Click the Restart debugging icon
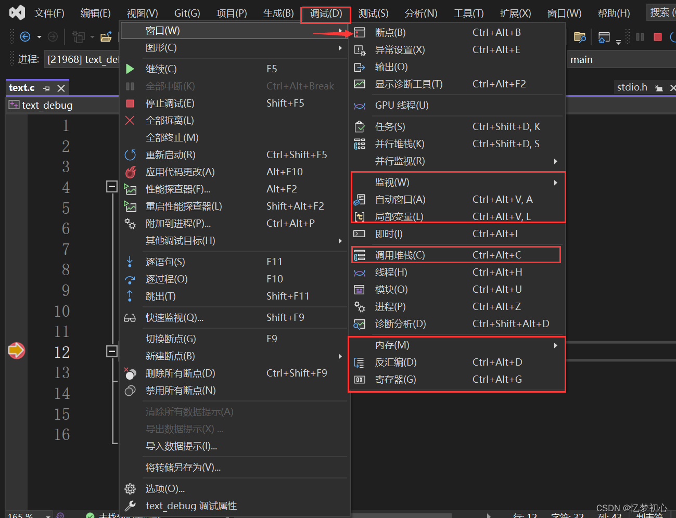Image resolution: width=676 pixels, height=518 pixels. point(130,155)
